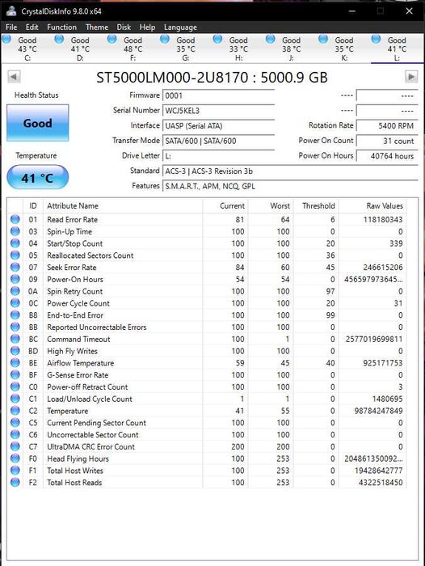Click the Current column header
This screenshot has height=566, width=425.
tap(225, 205)
